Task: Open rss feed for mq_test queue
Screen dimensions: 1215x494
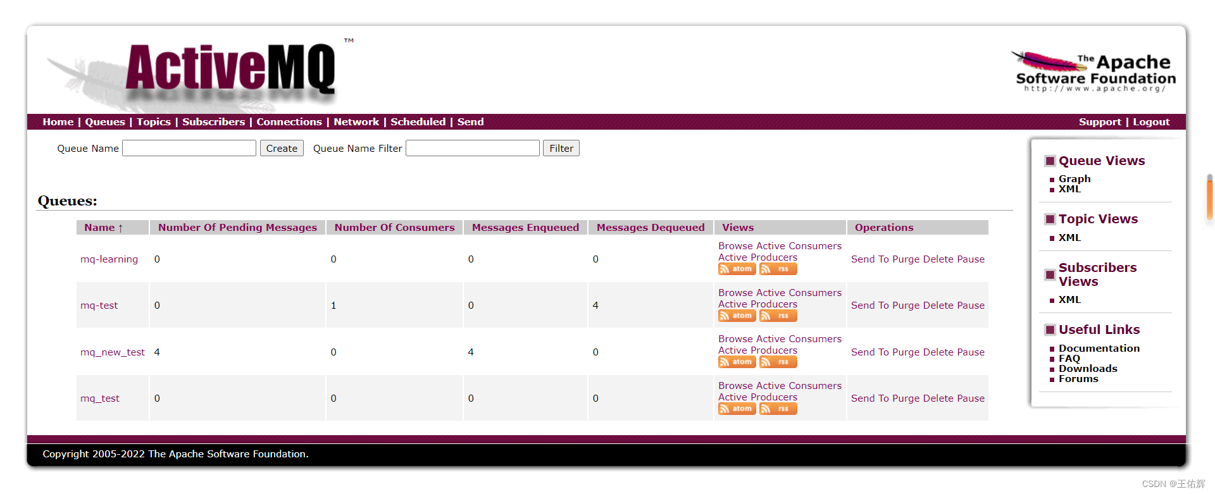Action: click(778, 409)
